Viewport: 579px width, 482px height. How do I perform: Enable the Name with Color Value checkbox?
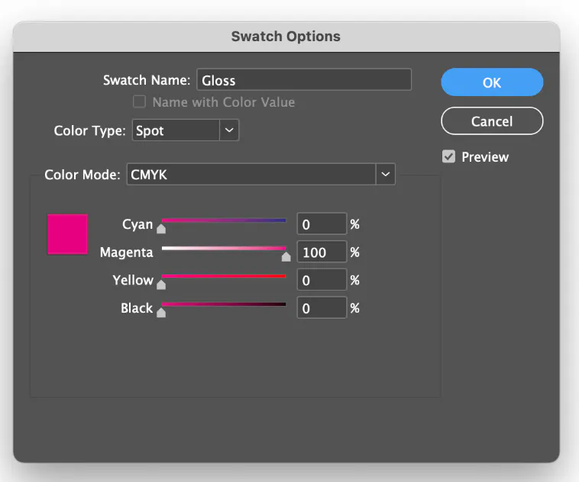click(x=140, y=102)
